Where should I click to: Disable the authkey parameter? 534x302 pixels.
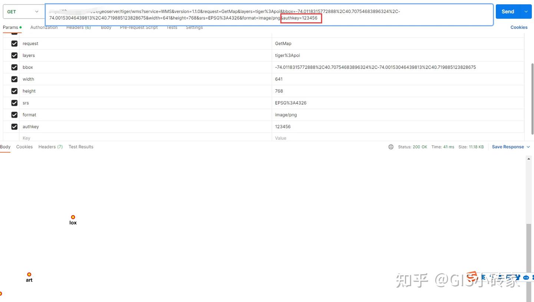pyautogui.click(x=14, y=126)
